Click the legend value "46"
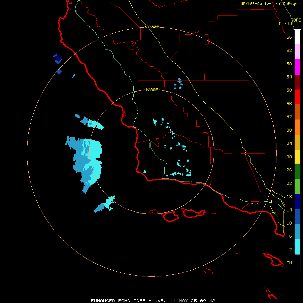The height and width of the screenshot is (303, 303). (x=289, y=104)
